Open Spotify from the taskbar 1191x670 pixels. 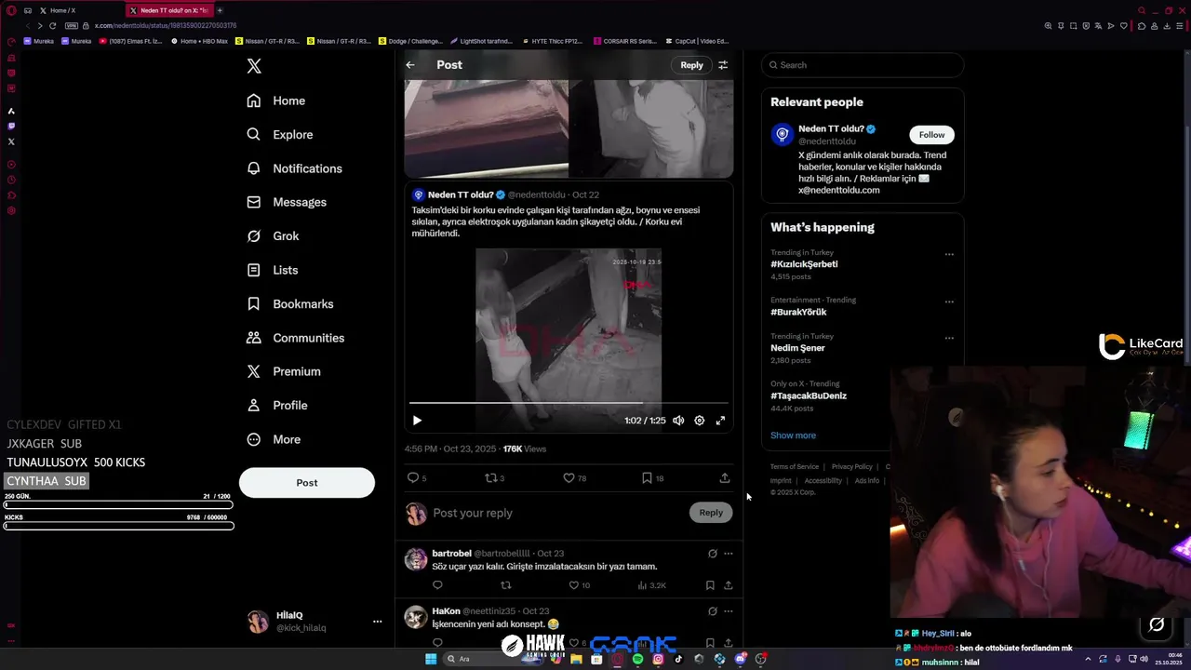(x=637, y=659)
